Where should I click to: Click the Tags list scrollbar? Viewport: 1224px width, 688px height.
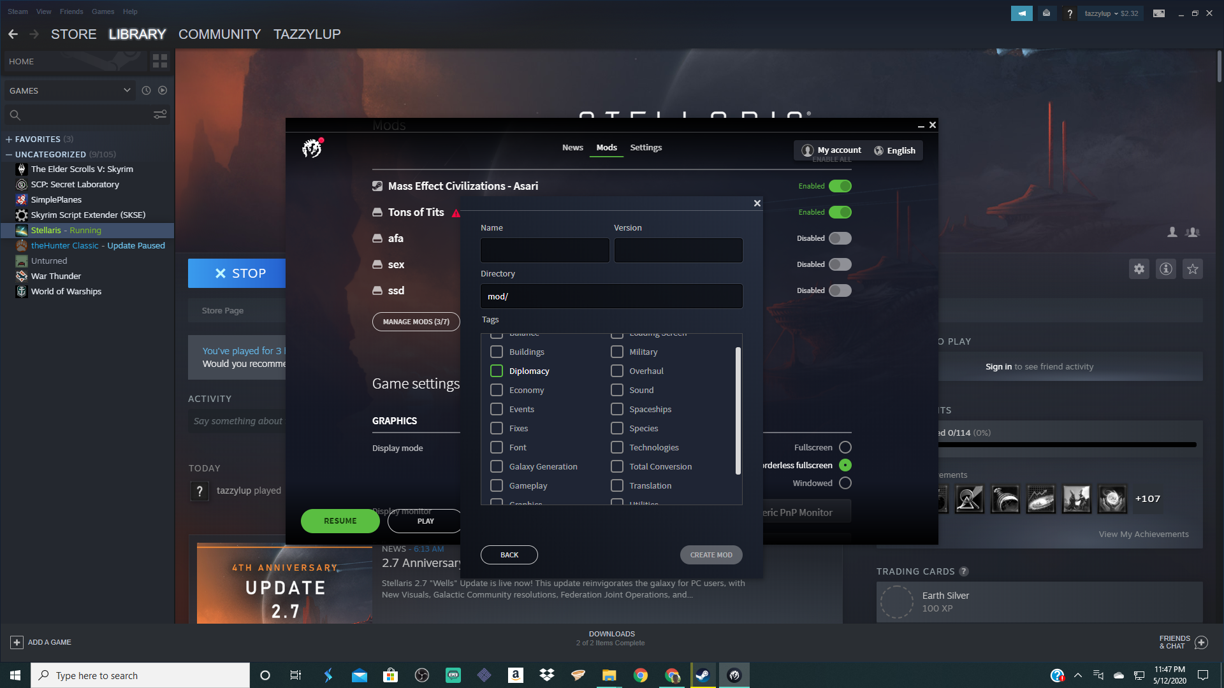tap(738, 411)
